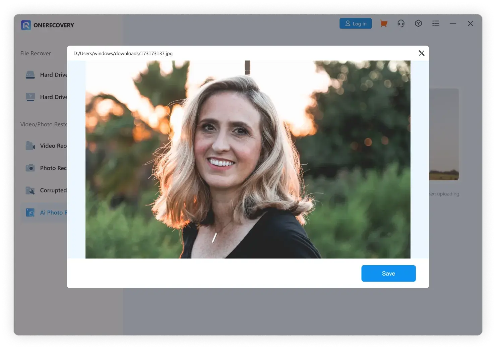Screen dimensions: 496x349
Task: Open Photo recovery via camera icon
Action: coord(46,168)
